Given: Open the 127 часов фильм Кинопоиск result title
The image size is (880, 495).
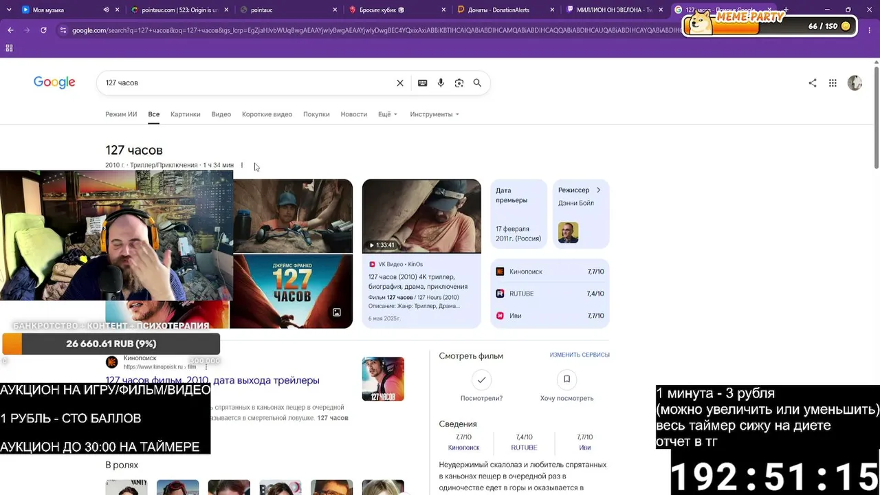Looking at the screenshot, I should [212, 380].
